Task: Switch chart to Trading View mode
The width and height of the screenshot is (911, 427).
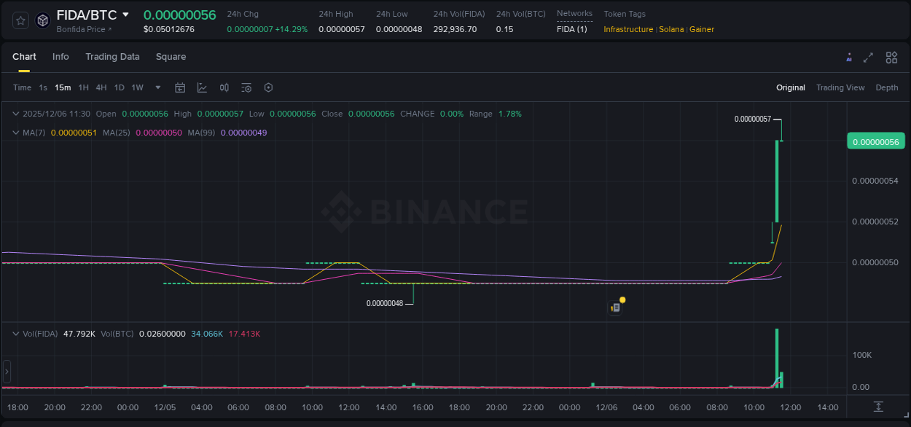Action: click(x=840, y=87)
